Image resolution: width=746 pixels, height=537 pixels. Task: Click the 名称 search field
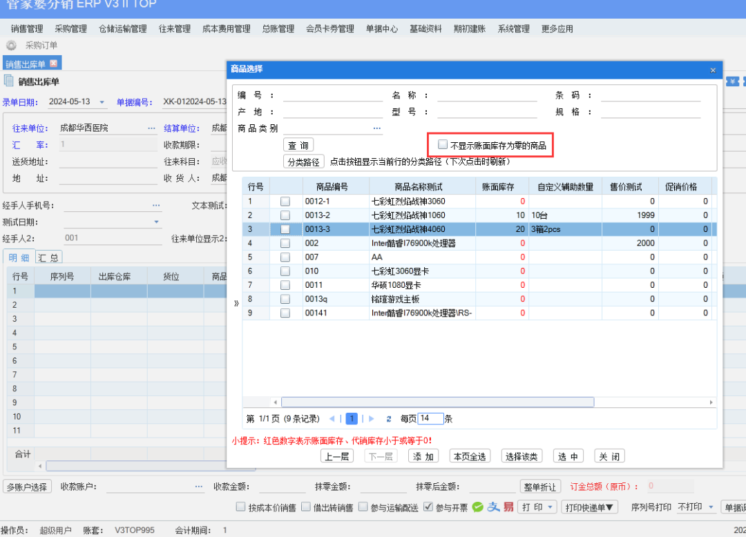click(487, 96)
